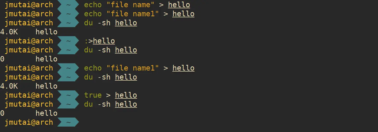This screenshot has width=378, height=132.
Task: Click the tilde segment on the empty last prompt
Action: point(68,122)
